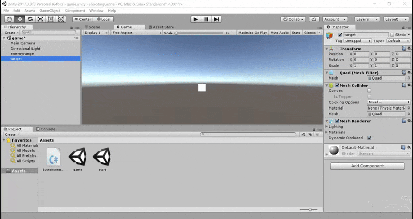Toggle Stats overlay
413x219 pixels.
[296, 33]
